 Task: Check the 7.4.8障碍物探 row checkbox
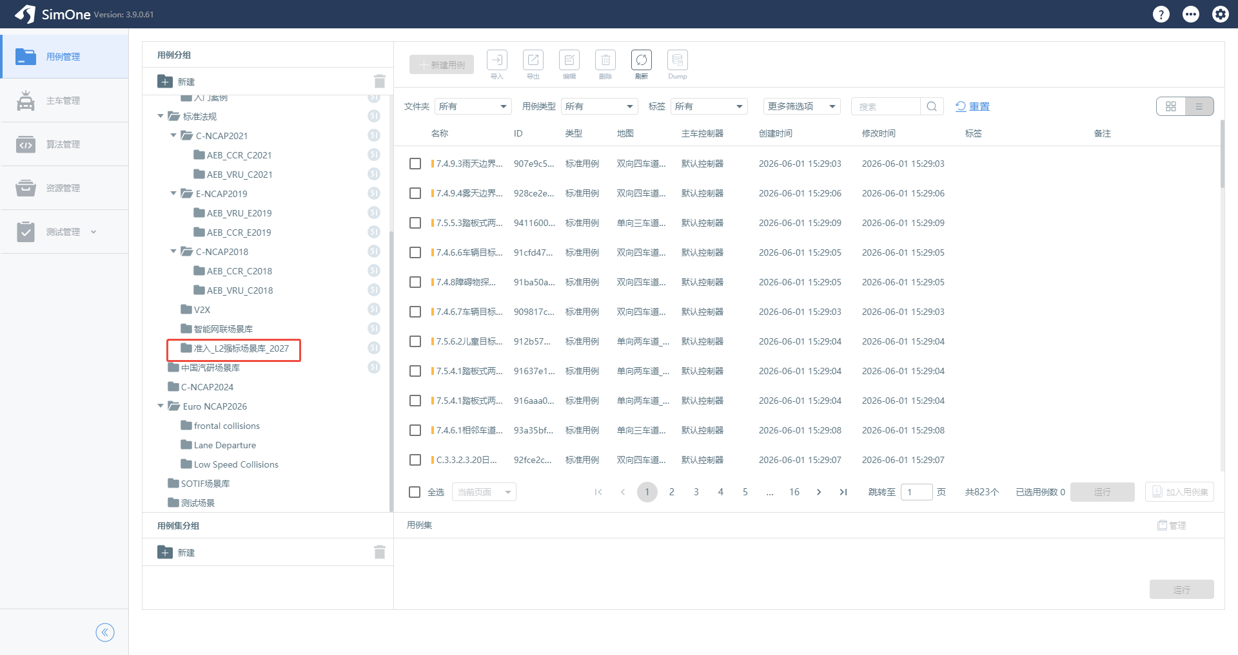415,282
